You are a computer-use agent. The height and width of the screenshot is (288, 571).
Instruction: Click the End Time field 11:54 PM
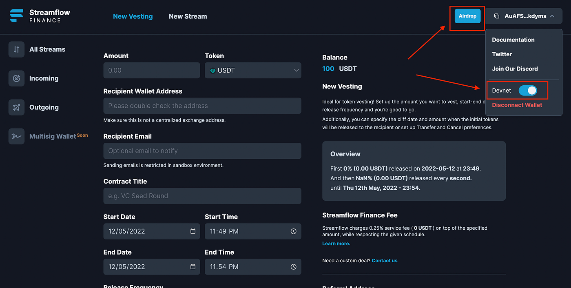point(253,267)
